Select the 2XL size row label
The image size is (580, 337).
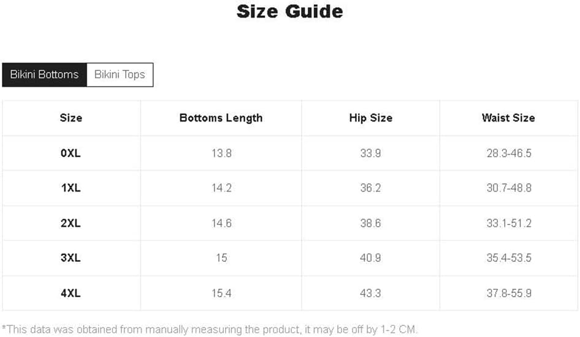tap(71, 223)
